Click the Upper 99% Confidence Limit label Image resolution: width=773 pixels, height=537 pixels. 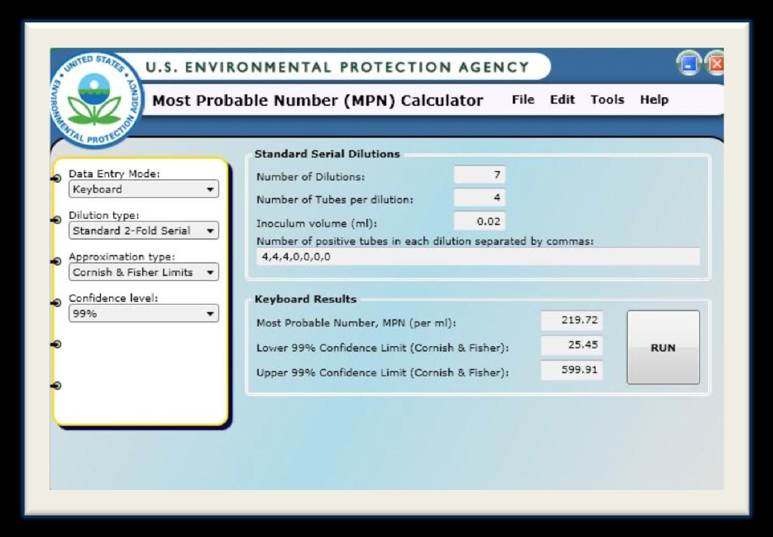[x=383, y=372]
